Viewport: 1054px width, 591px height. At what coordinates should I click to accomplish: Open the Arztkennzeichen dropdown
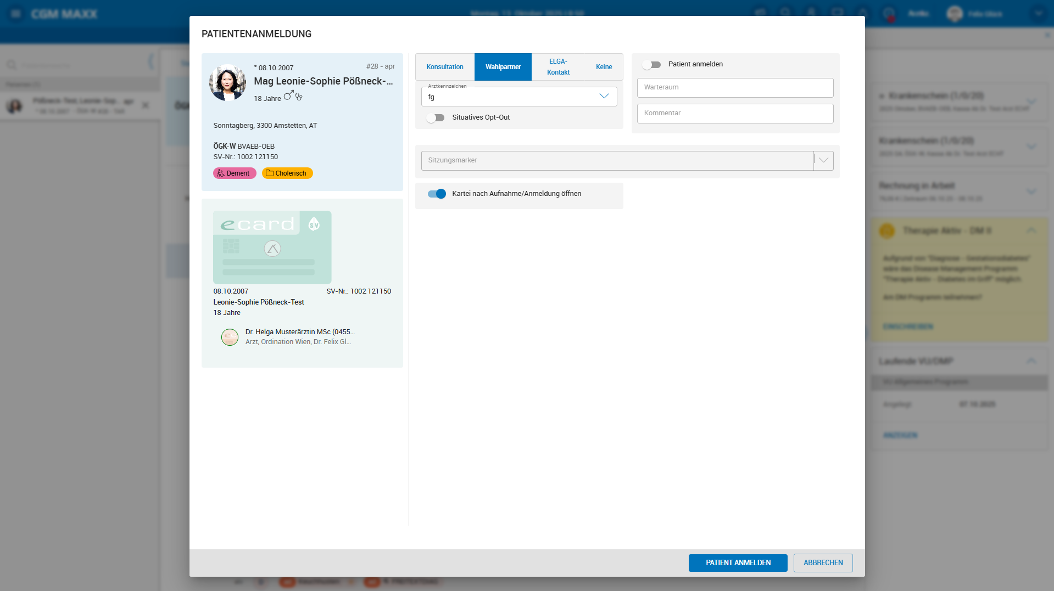[x=604, y=97]
